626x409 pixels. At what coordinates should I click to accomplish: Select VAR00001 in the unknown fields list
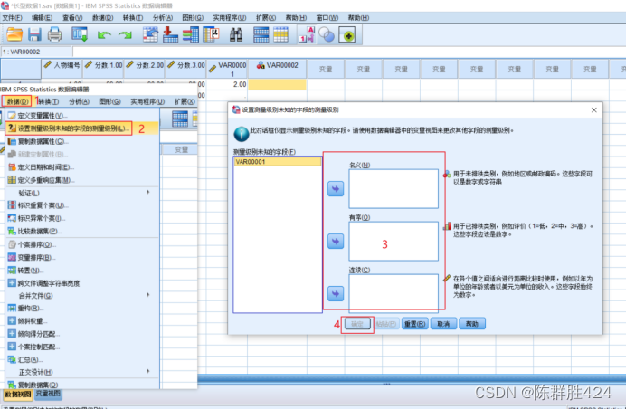pos(278,162)
